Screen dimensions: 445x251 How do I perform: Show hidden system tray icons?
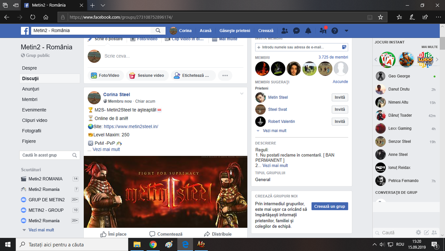pos(374,244)
